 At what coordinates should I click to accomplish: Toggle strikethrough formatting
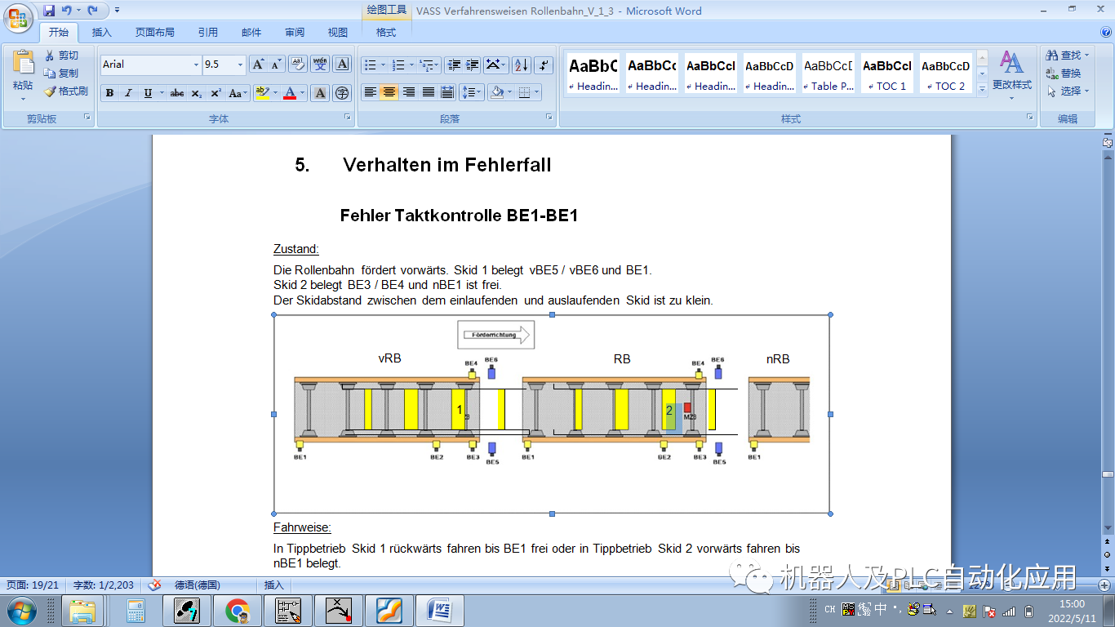tap(177, 93)
